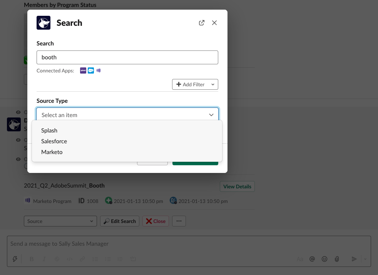Open the Source dropdown below results

click(60, 221)
